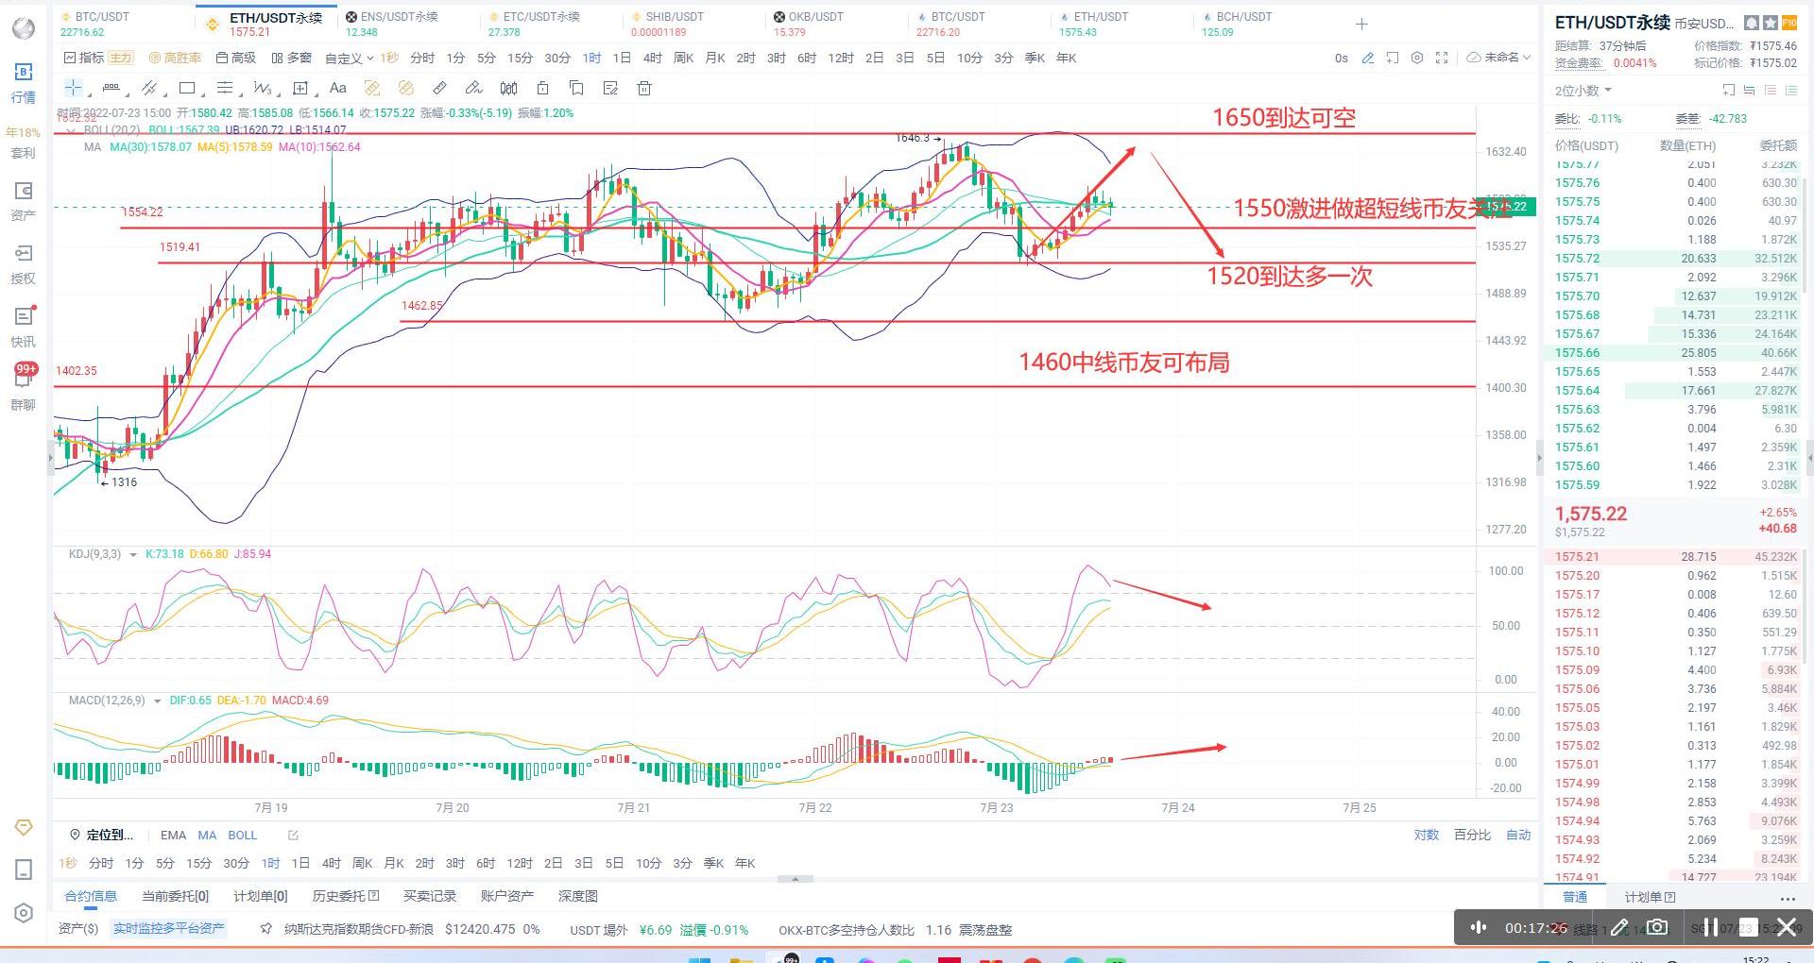Viewport: 1814px width, 963px height.
Task: Expand the 自定义 custom interval dropdown
Action: click(x=349, y=59)
